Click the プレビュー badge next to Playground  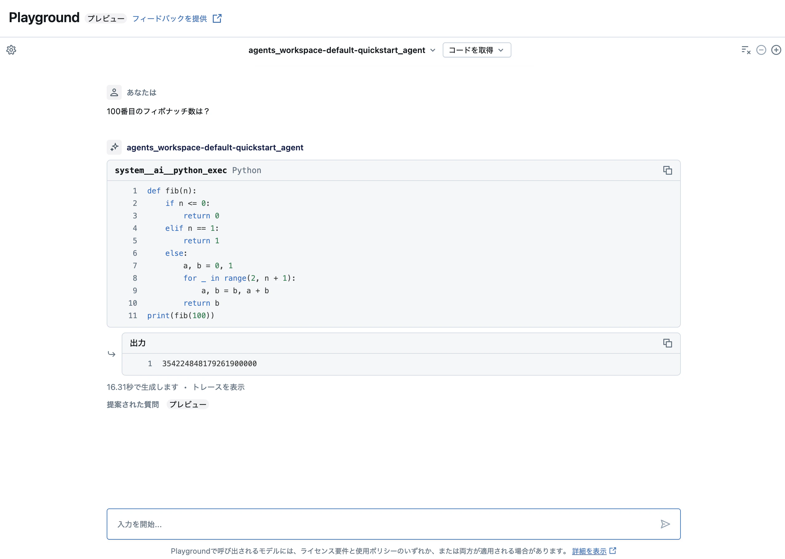click(106, 19)
